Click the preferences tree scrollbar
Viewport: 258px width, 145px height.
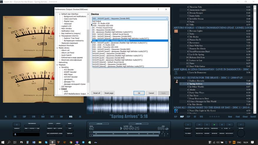[88, 54]
